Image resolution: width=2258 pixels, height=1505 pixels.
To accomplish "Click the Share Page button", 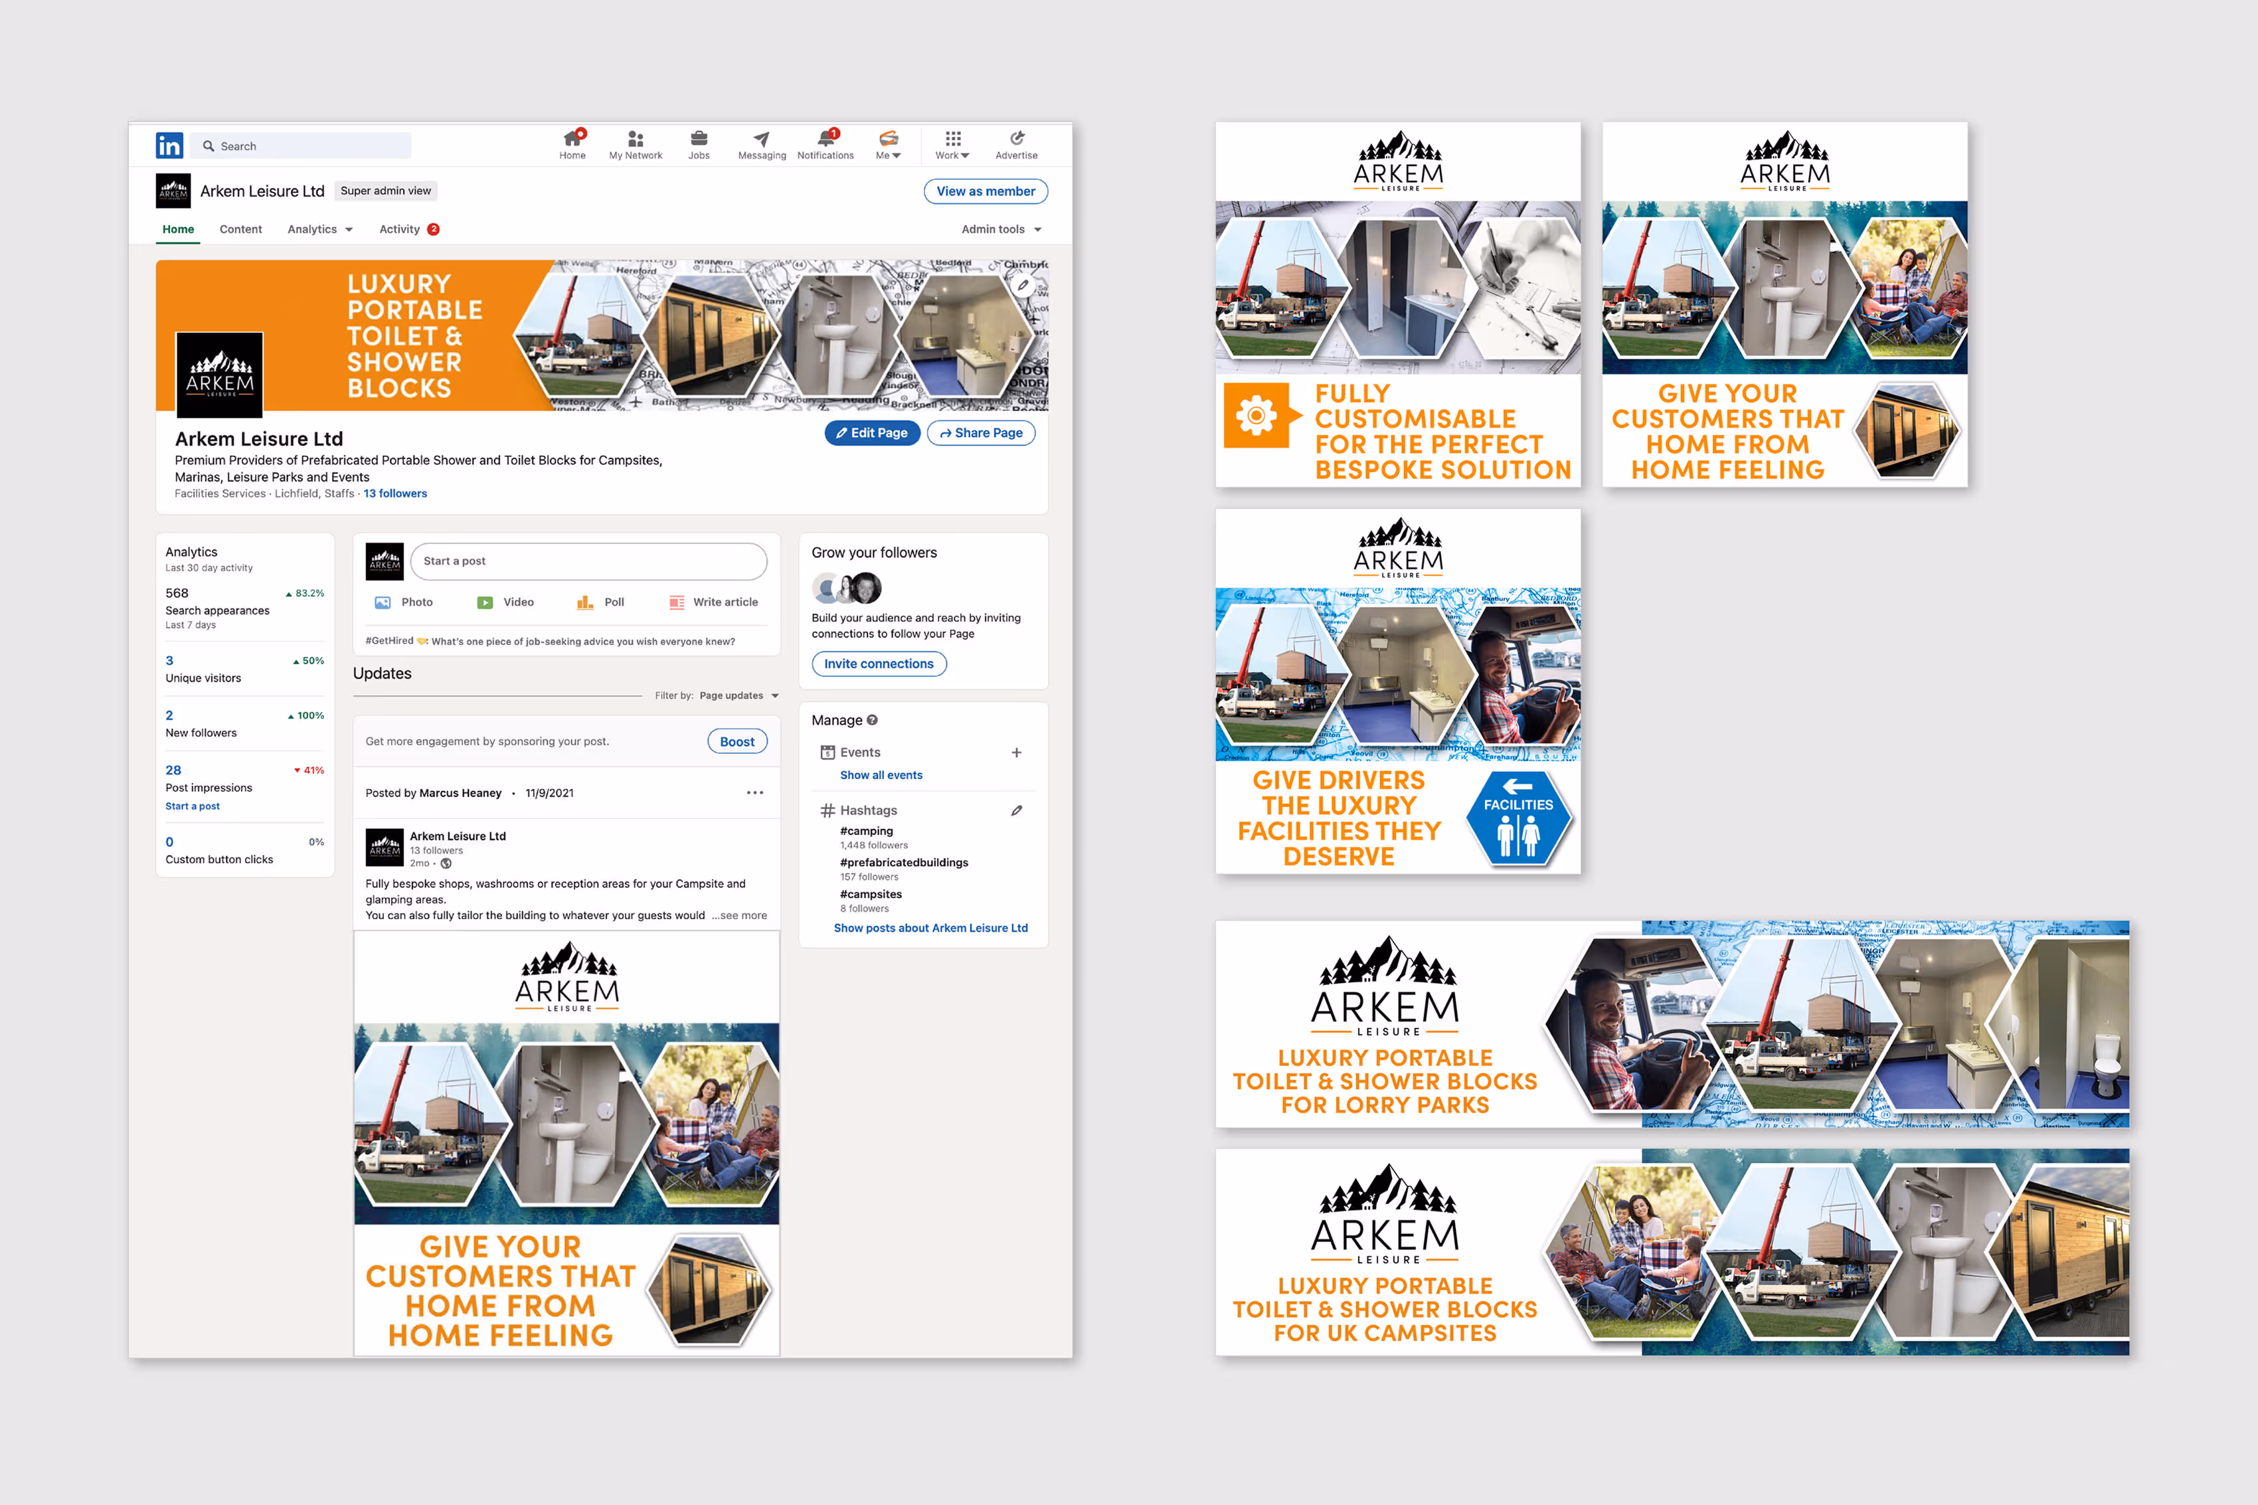I will click(x=981, y=433).
